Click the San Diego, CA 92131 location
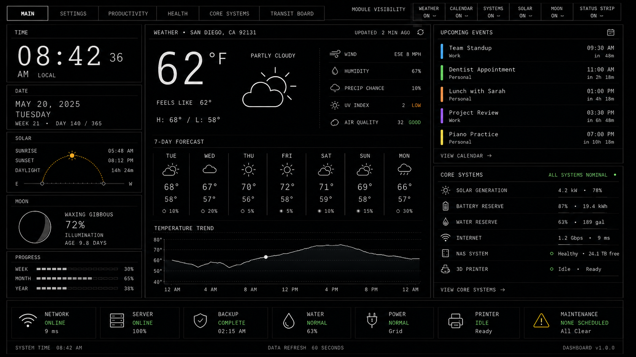Viewport: 636px width, 357px height. pos(223,33)
